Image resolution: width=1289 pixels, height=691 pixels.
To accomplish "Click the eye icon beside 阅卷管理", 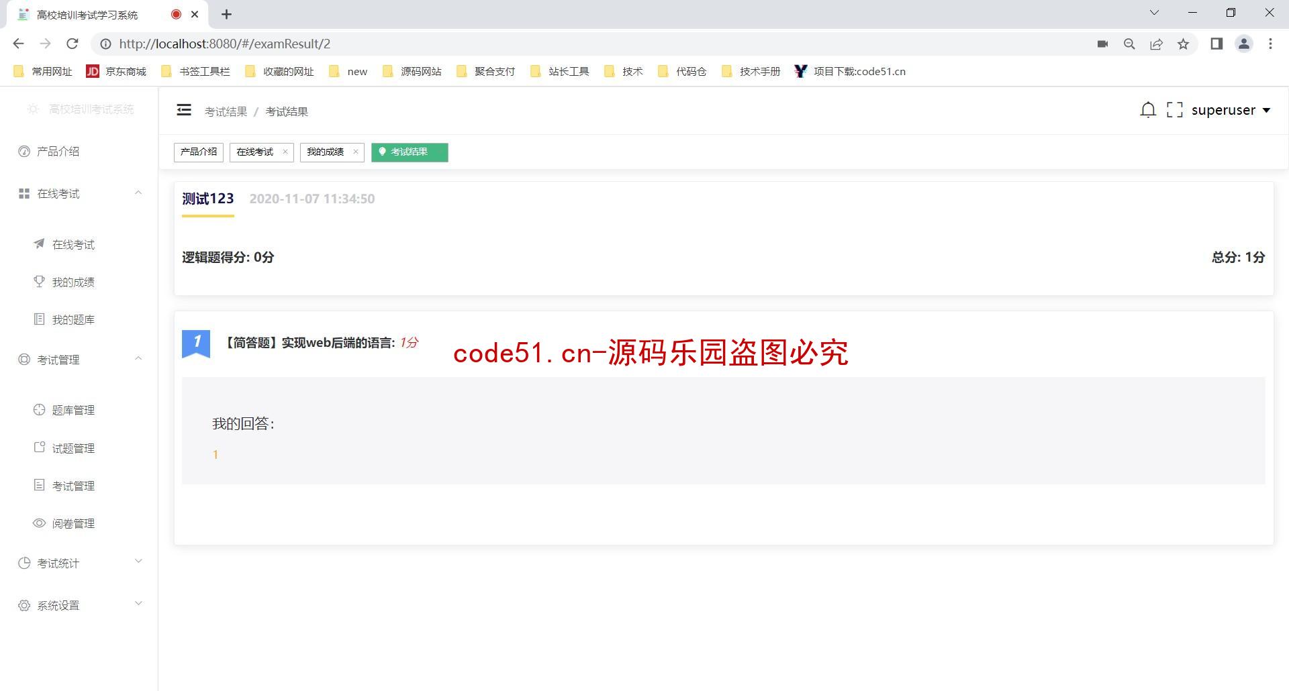I will coord(40,523).
